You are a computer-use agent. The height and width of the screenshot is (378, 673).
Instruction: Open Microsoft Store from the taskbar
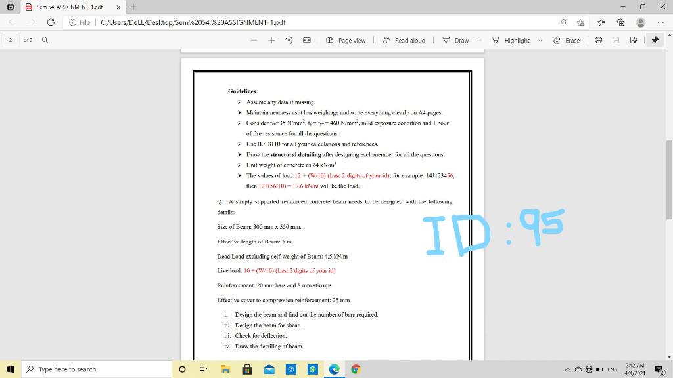pos(247,369)
